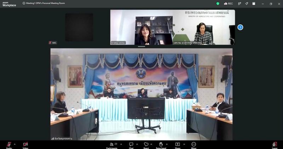Start screen sharing with Share
This screenshot has width=283, height=149.
coord(178,145)
